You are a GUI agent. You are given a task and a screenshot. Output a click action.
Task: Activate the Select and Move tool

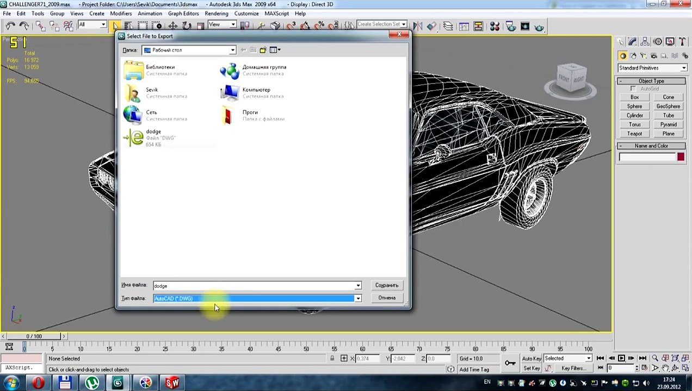click(172, 26)
